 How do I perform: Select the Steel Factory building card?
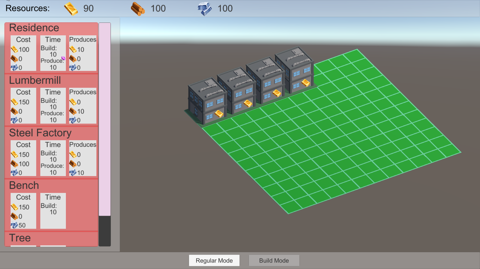pos(51,153)
